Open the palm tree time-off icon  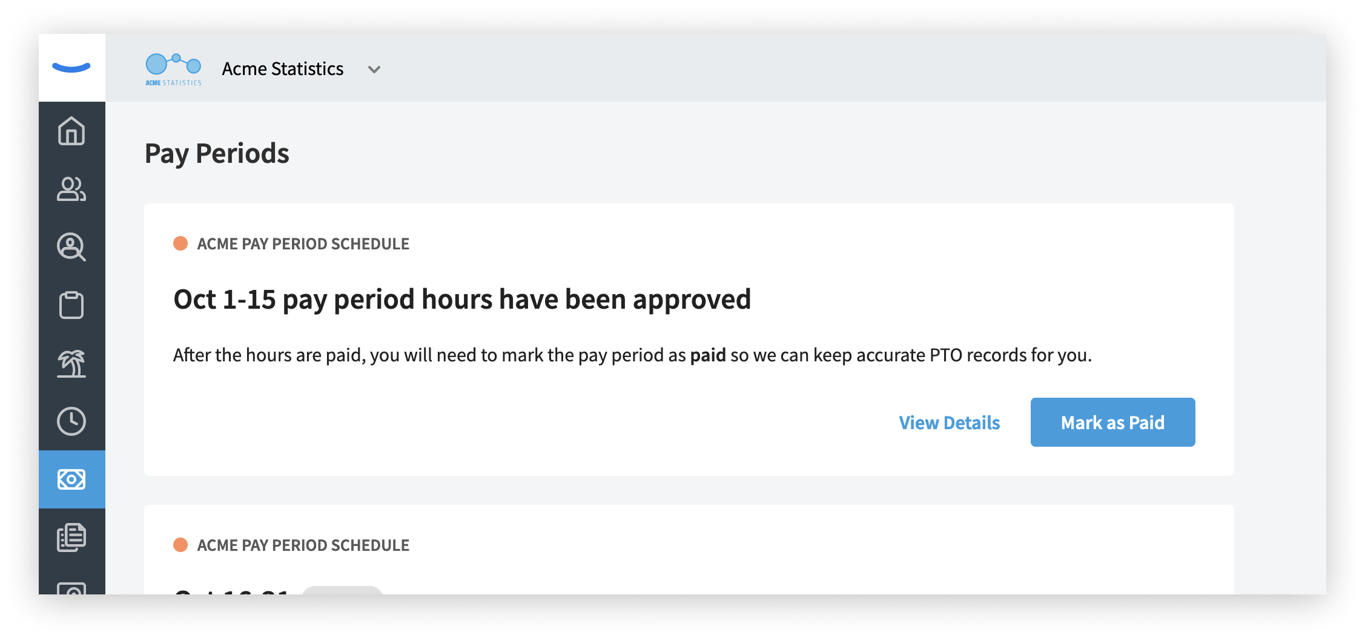(71, 363)
